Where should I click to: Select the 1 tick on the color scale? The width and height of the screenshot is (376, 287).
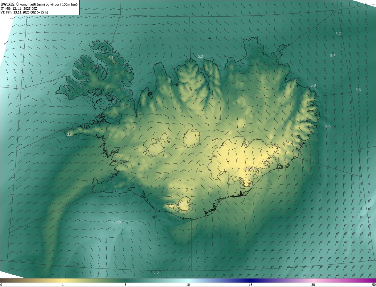coord(63,285)
